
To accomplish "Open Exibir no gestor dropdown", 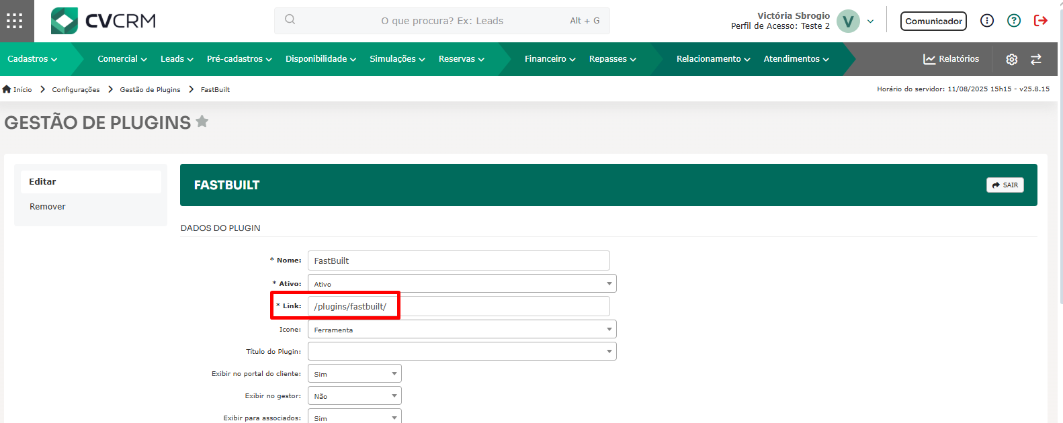I will (x=354, y=395).
